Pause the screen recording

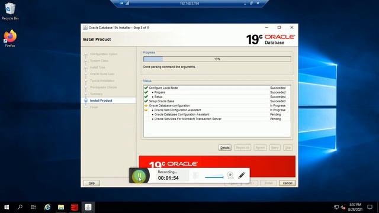click(x=139, y=176)
